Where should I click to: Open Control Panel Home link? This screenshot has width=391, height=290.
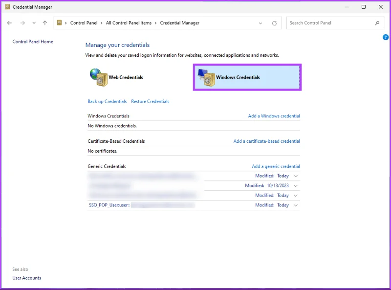[33, 42]
